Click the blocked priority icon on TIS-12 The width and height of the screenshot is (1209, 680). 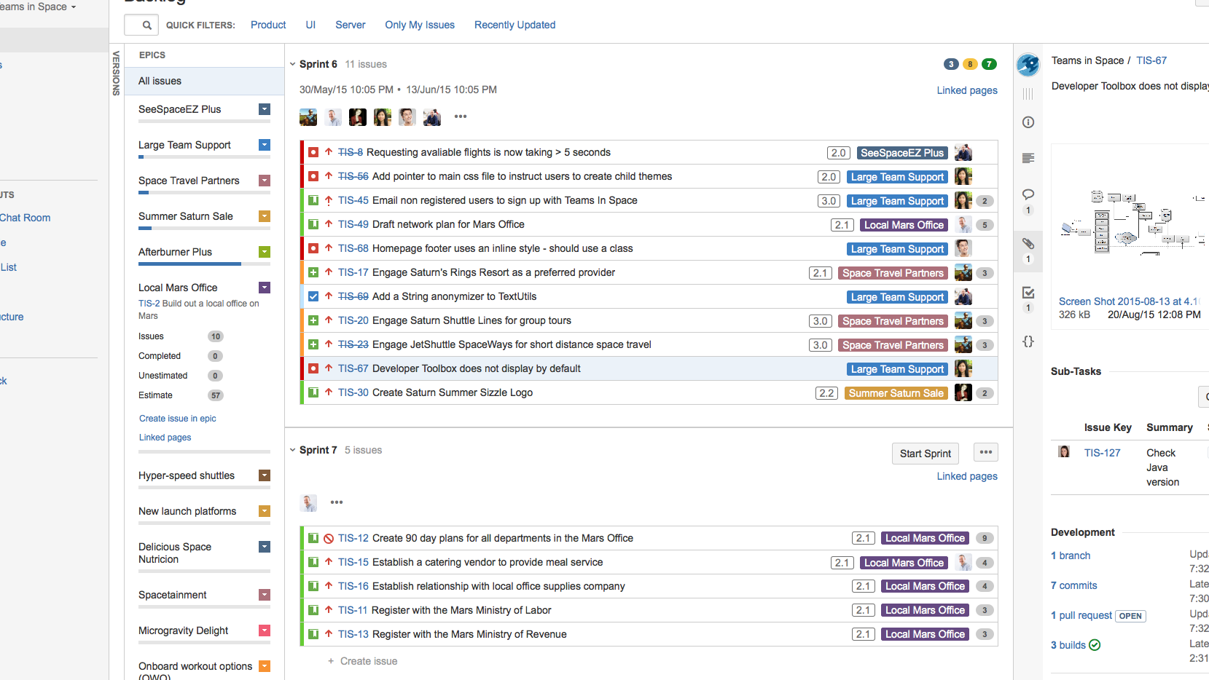[329, 539]
